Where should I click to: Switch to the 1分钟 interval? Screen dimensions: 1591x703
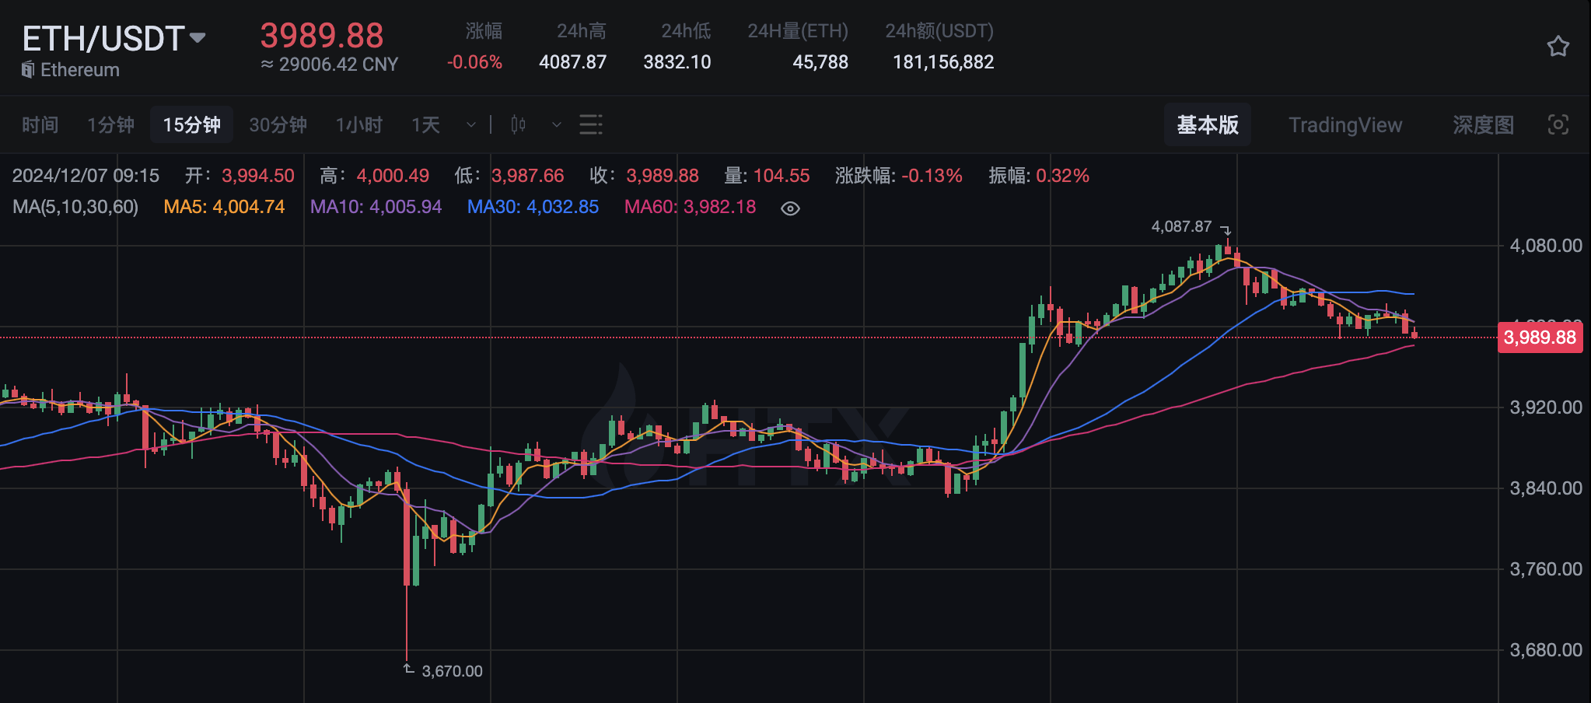coord(110,124)
